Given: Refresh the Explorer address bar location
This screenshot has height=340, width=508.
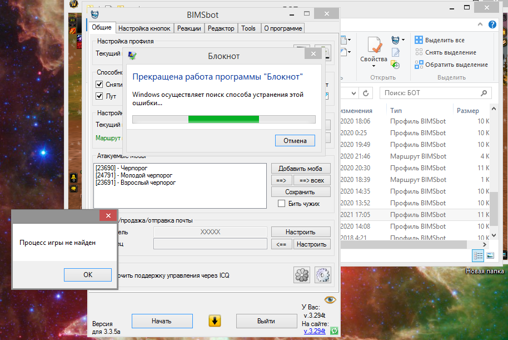Looking at the screenshot, I should (x=366, y=93).
